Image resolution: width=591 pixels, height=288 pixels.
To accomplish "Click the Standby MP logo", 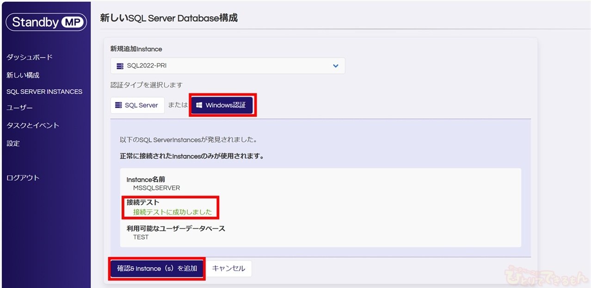I will point(46,22).
